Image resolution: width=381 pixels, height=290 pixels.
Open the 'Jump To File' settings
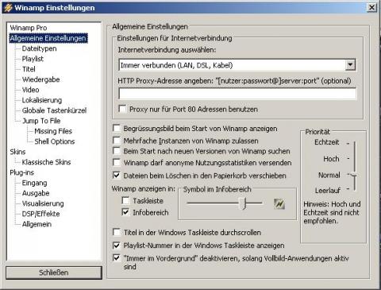[41, 121]
